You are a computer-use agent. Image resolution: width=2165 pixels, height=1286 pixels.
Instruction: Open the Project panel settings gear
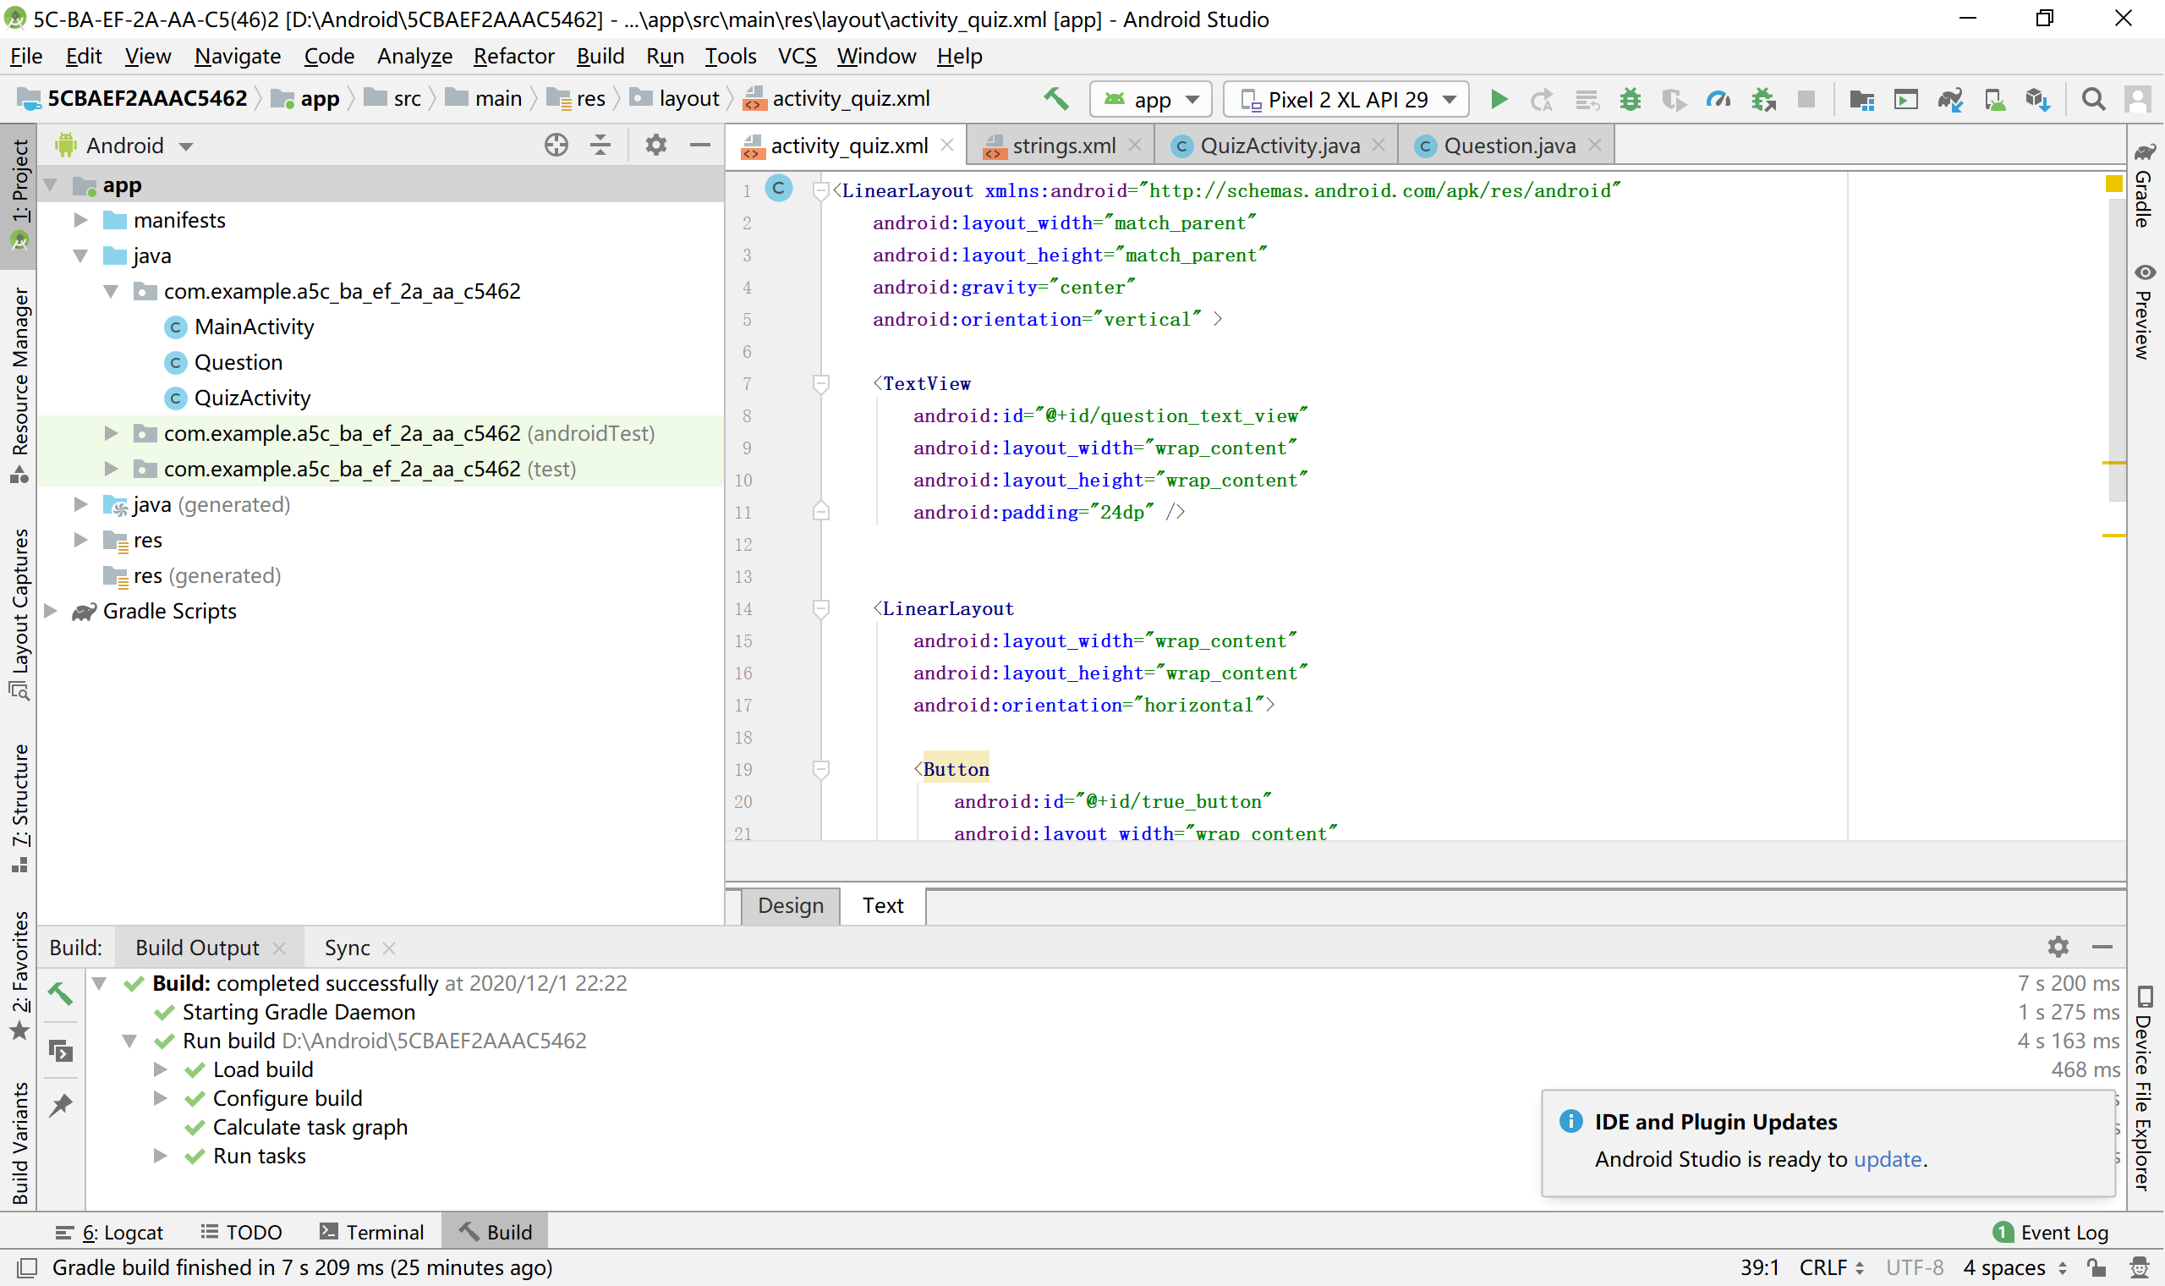(x=655, y=145)
